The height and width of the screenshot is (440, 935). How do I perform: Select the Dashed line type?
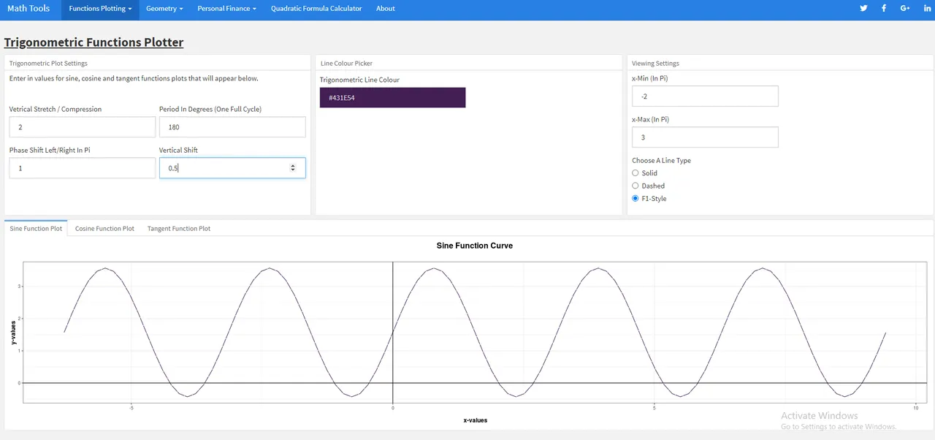pos(636,186)
